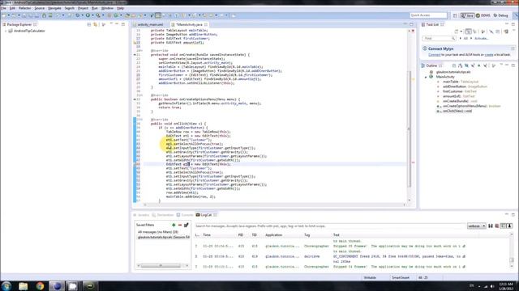The width and height of the screenshot is (519, 291).
Task: Open the Windows Start button
Action: (6, 285)
